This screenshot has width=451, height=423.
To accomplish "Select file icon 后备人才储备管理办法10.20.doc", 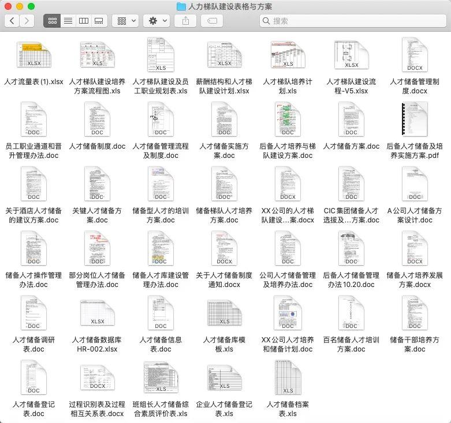I will point(352,248).
